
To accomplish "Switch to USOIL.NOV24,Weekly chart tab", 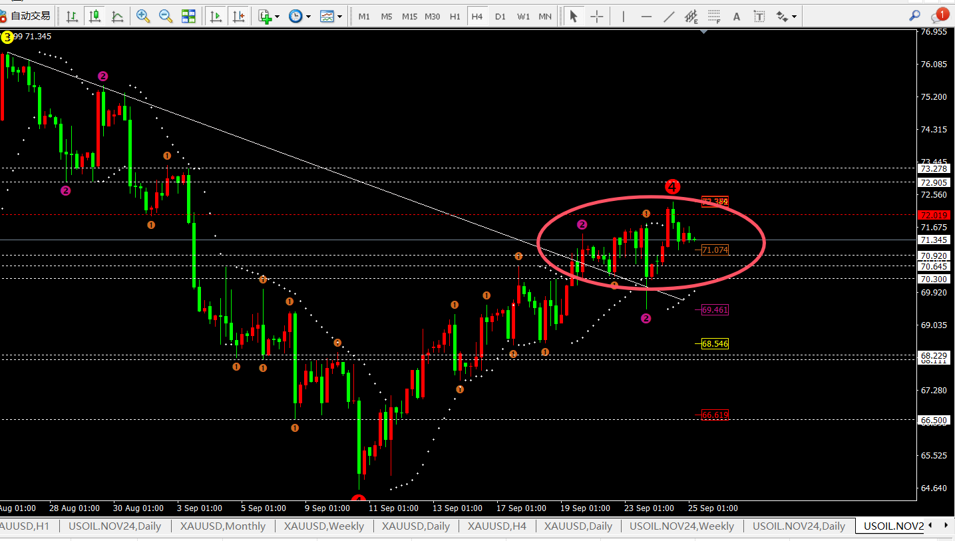I will (x=681, y=526).
